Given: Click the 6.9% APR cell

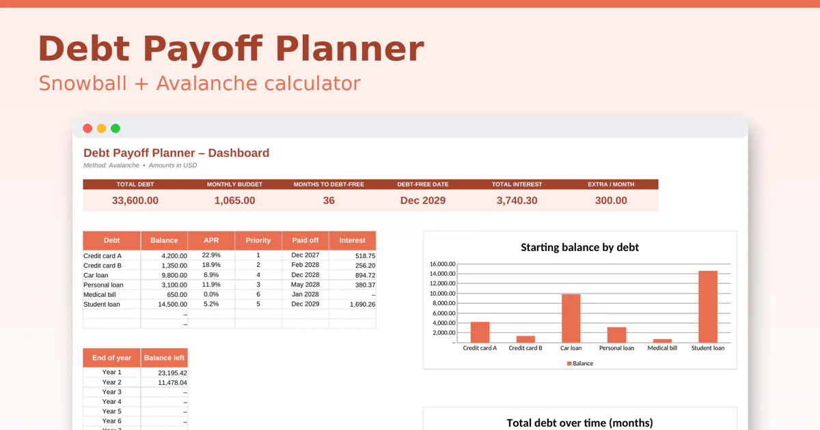Looking at the screenshot, I should pyautogui.click(x=211, y=274).
